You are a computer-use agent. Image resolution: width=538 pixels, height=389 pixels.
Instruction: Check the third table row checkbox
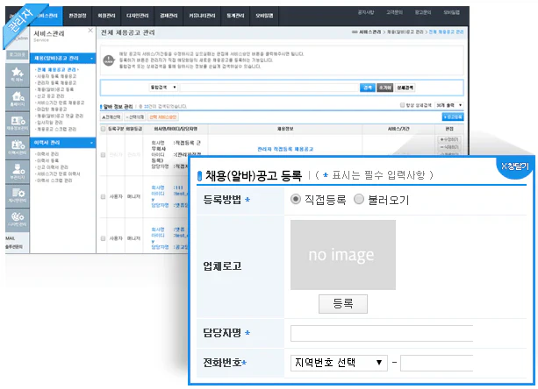point(103,238)
